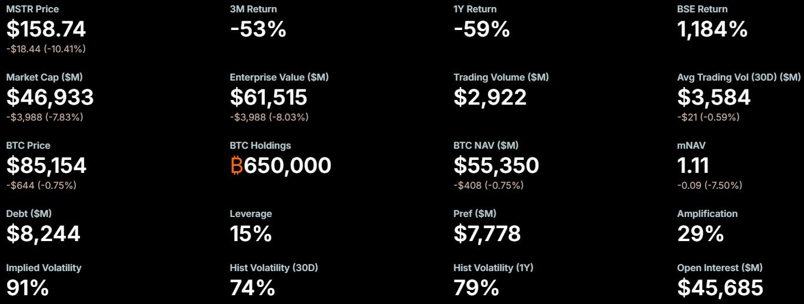The image size is (804, 304).
Task: Select the 3M Return -53% figure
Action: [258, 29]
